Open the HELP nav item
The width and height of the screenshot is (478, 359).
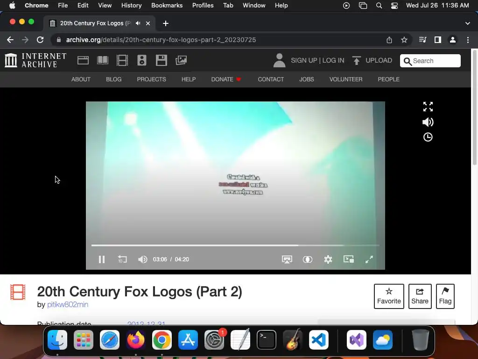(189, 79)
